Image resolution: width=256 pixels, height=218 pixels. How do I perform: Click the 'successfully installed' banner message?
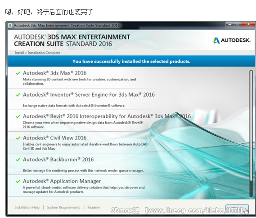tap(131, 62)
